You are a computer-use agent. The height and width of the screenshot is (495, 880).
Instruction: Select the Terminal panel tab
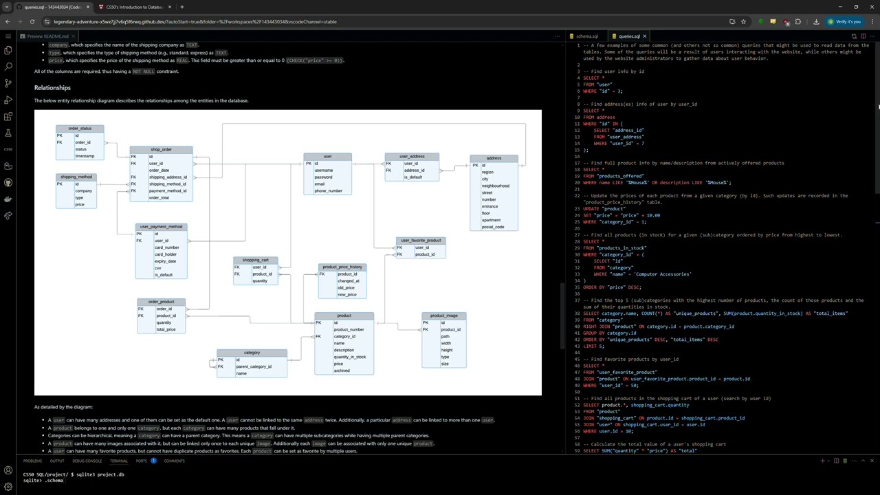click(x=119, y=461)
